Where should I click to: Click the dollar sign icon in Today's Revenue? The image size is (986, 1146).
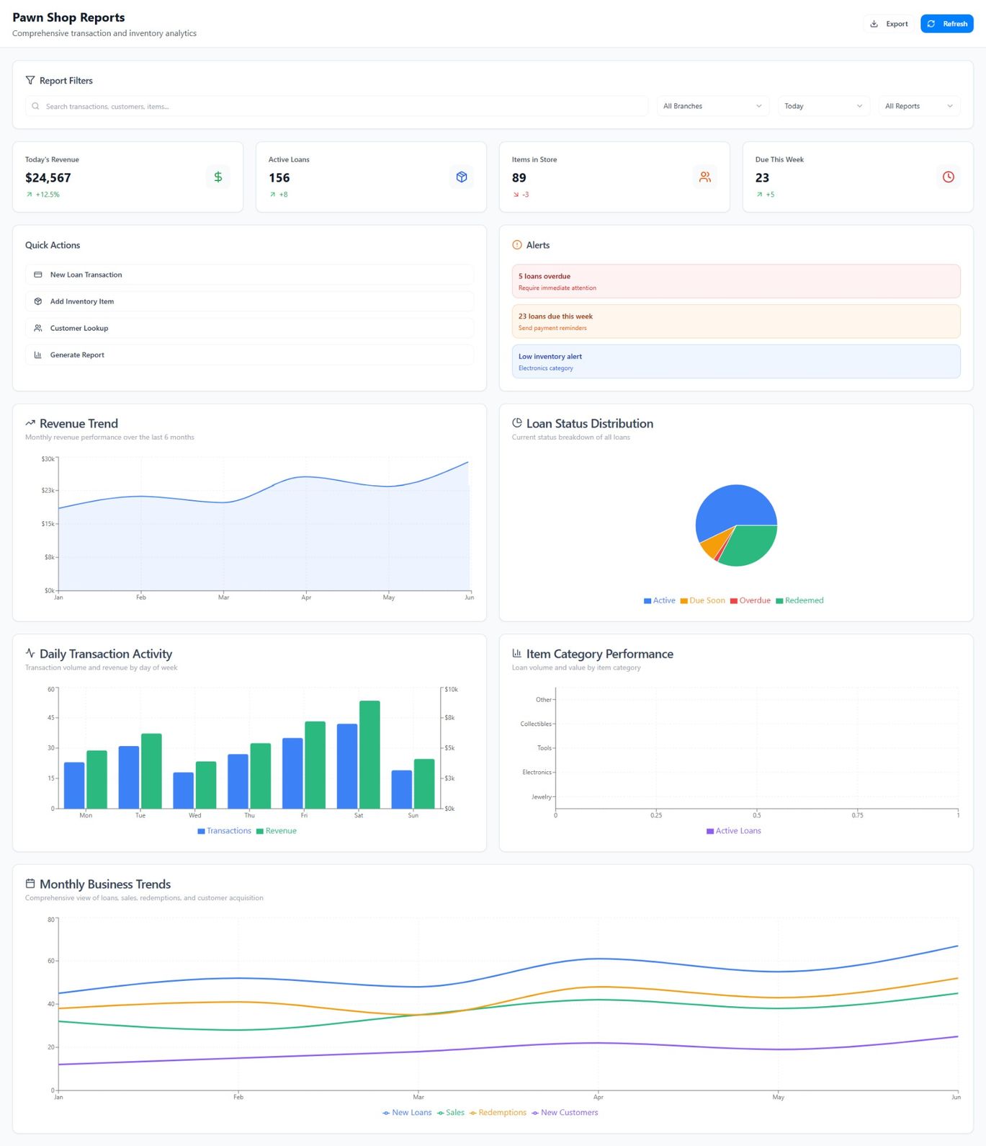pos(218,177)
